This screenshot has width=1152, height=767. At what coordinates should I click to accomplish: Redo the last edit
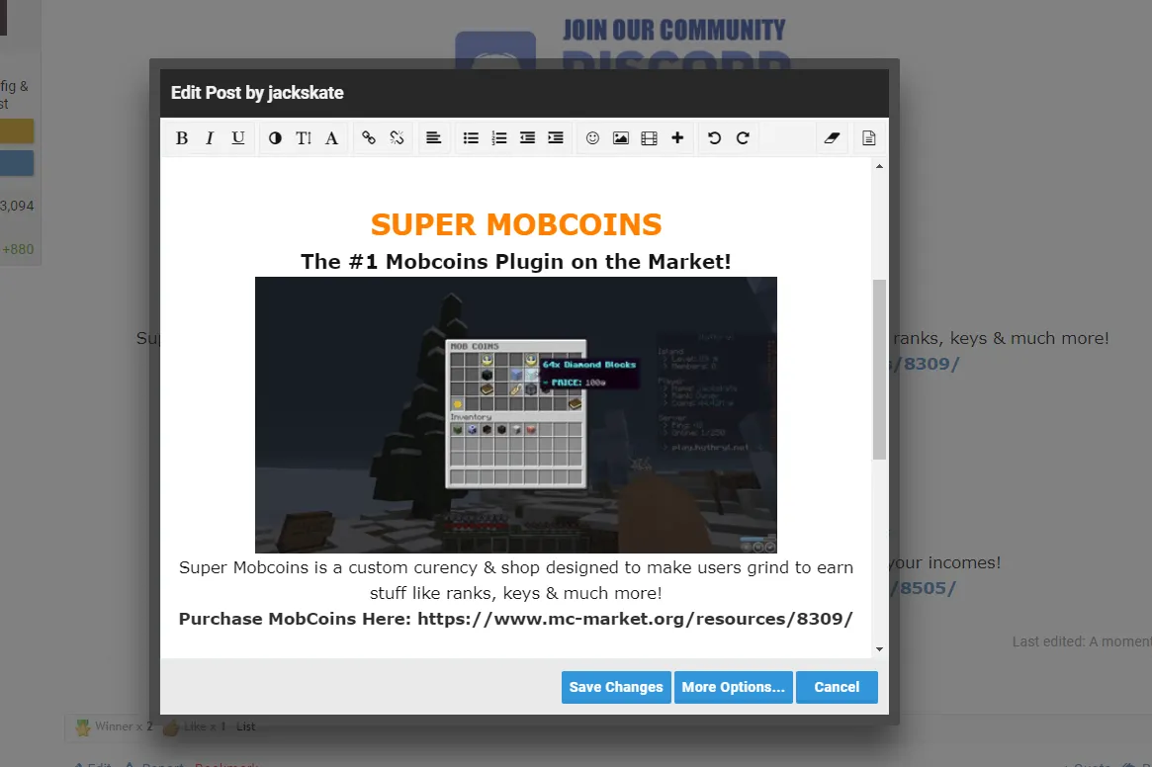point(743,138)
